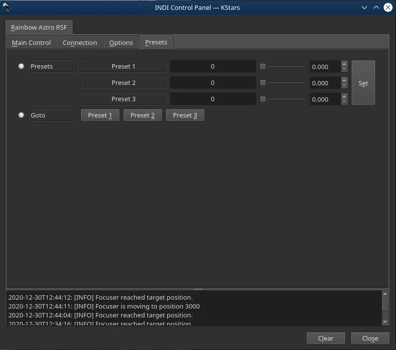Click the 'moving to position 3000' log line

click(x=104, y=306)
